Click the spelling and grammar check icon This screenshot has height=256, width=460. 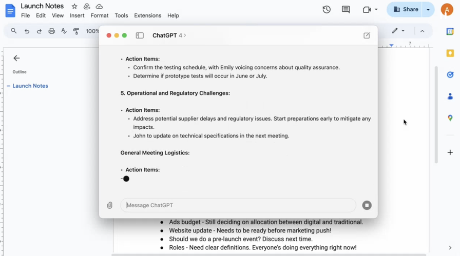64,31
